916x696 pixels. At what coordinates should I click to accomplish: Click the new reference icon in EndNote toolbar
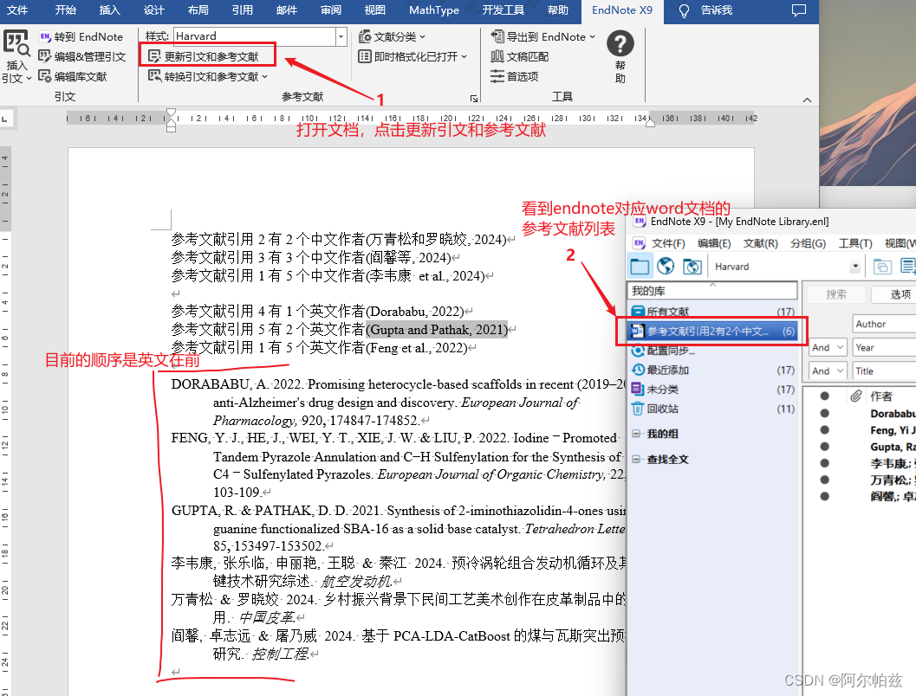point(907,267)
